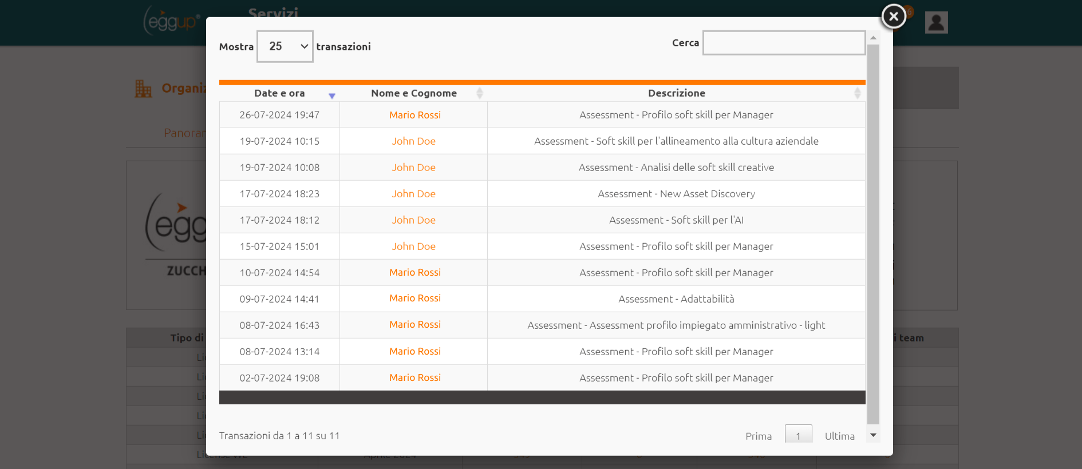Click the modal vertical scrollbar track
Image resolution: width=1082 pixels, height=469 pixels.
pos(873,234)
